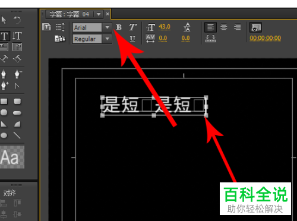Click the vertical top align icon under 对齐

pos(17,203)
